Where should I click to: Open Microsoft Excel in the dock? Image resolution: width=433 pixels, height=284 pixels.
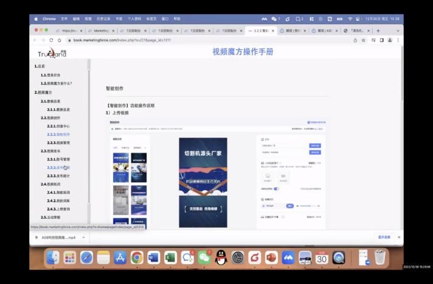pos(170,258)
